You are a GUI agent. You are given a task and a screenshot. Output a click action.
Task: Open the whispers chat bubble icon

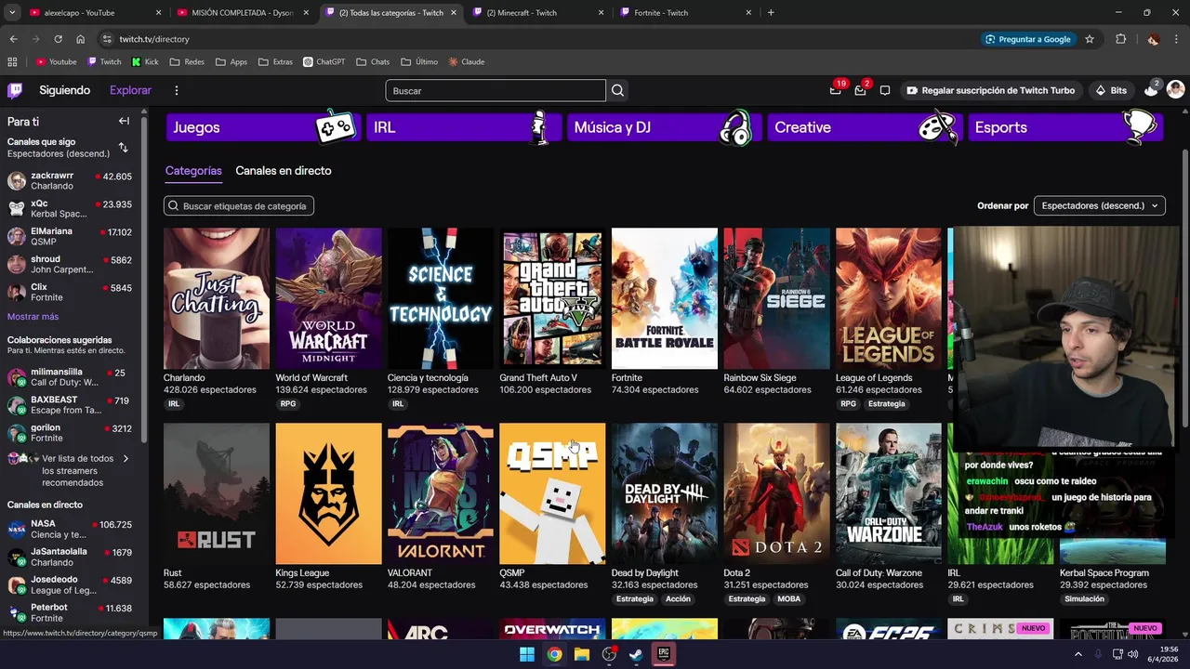point(885,90)
